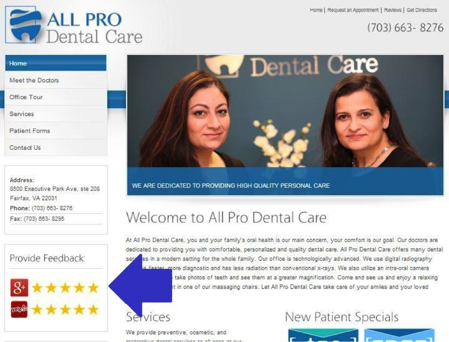Click the Google Plus review icon
Image resolution: width=449 pixels, height=342 pixels.
coord(19,288)
